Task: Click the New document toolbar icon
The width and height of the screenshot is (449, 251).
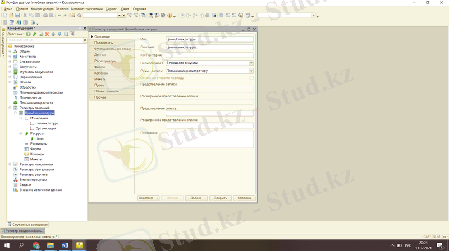Action: coord(5,16)
